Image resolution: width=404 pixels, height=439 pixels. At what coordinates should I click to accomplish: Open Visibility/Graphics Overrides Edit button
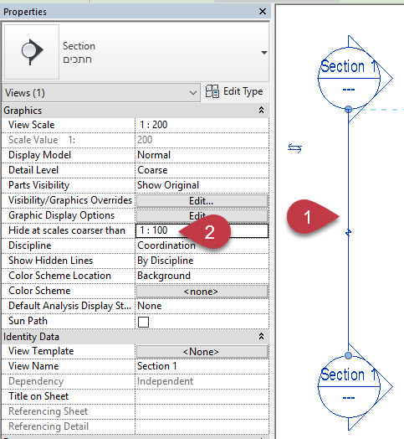[x=202, y=201]
